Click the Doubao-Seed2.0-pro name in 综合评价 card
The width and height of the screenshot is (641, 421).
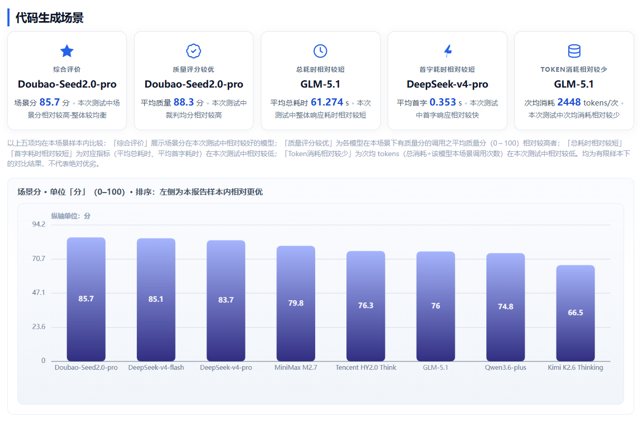tap(67, 84)
